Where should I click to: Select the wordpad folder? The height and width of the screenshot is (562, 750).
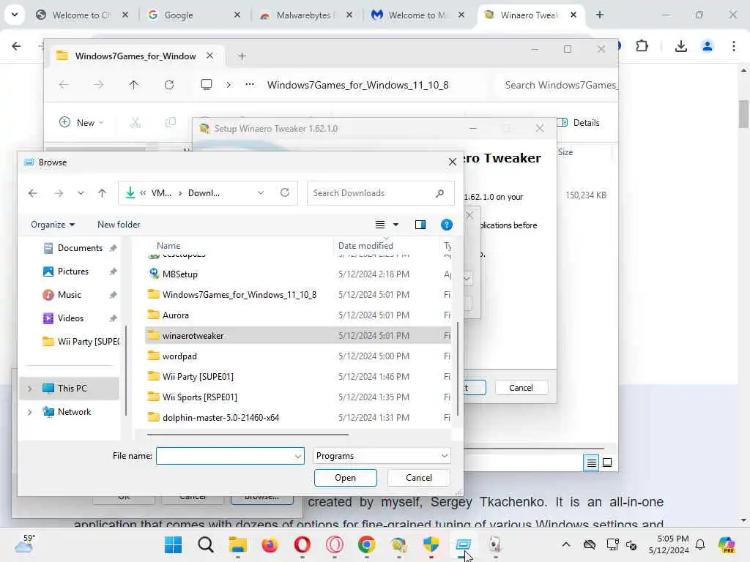(179, 356)
